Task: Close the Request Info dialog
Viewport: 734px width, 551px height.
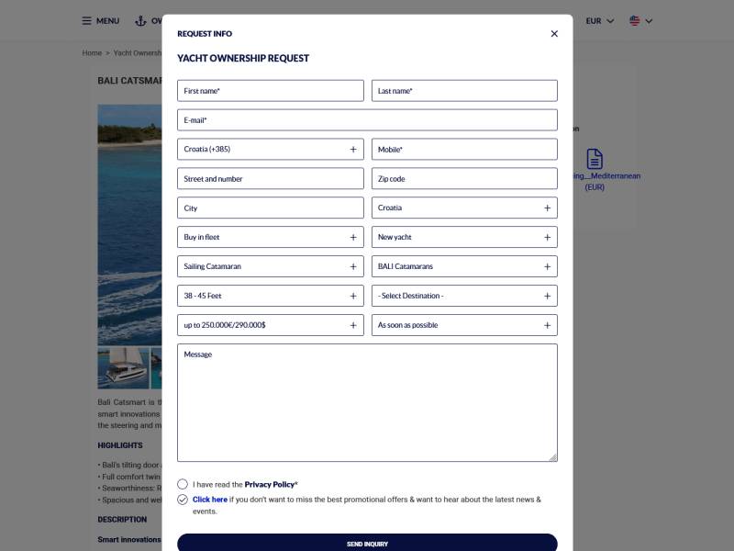Action: click(x=554, y=34)
